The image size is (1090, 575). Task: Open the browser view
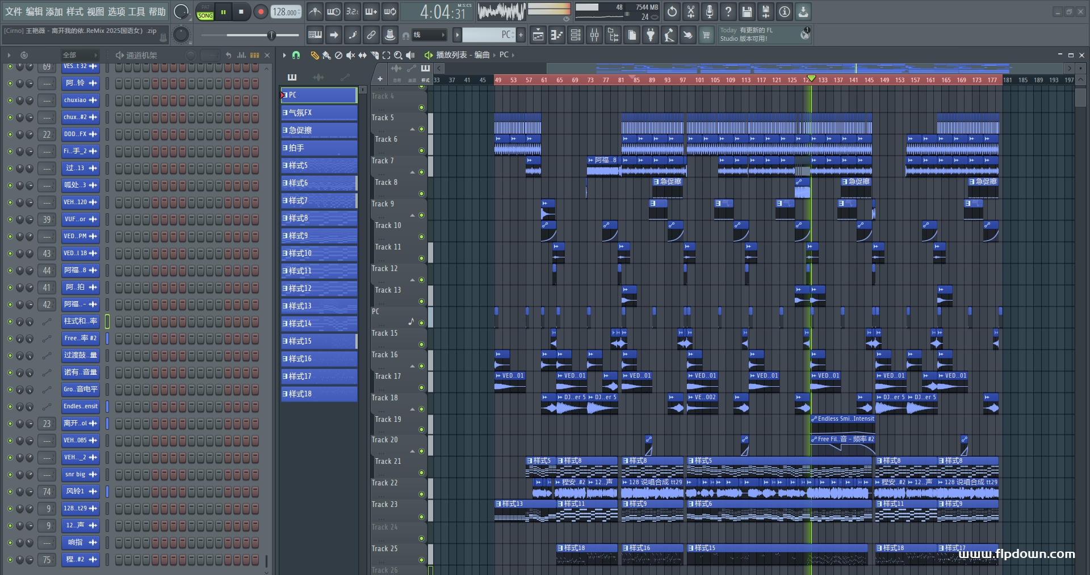[x=613, y=35]
